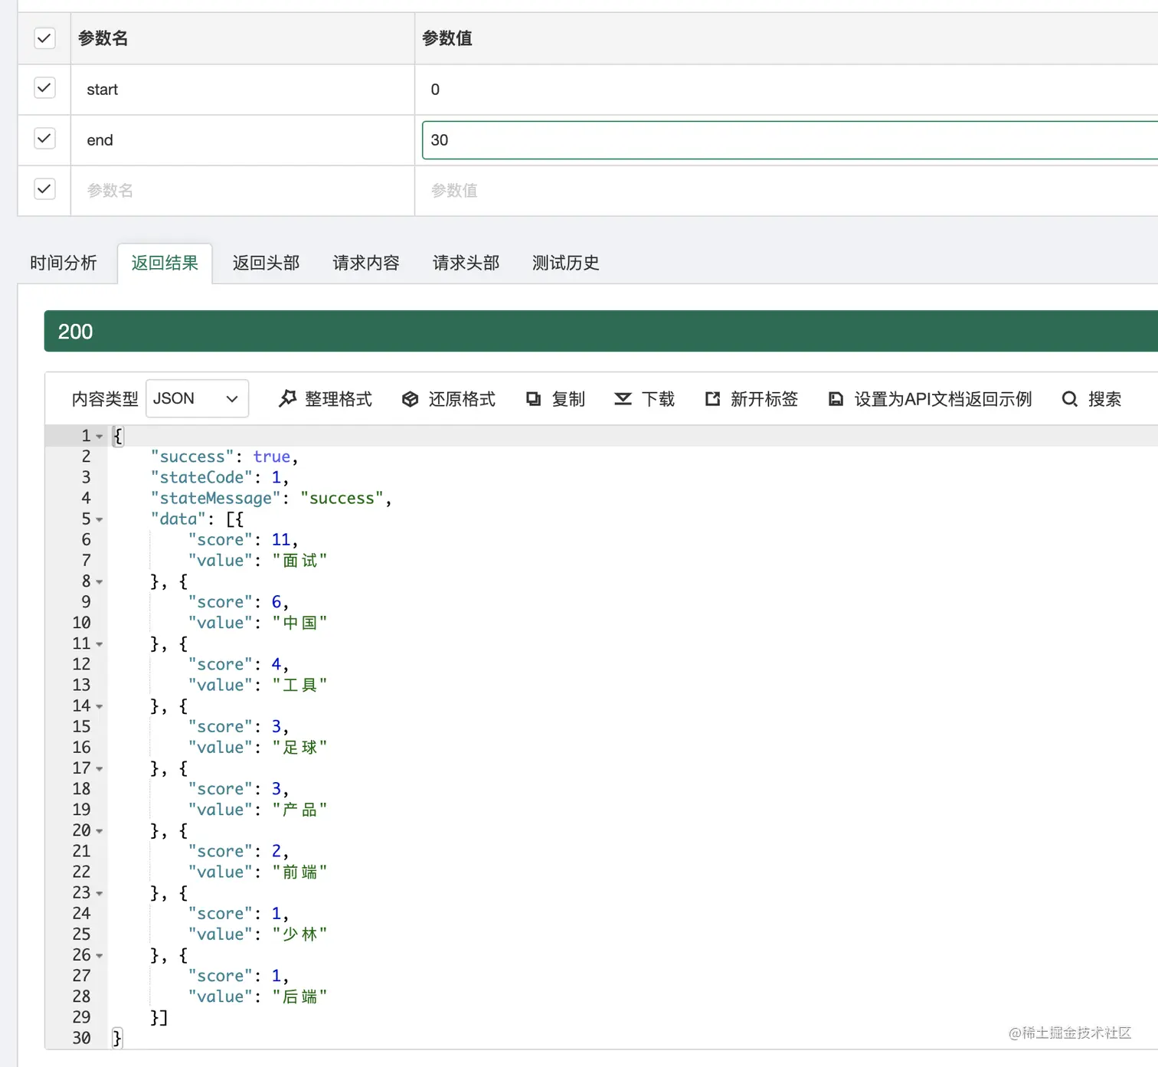Click the 整理格式 (format JSON) icon
The image size is (1158, 1067).
click(288, 398)
